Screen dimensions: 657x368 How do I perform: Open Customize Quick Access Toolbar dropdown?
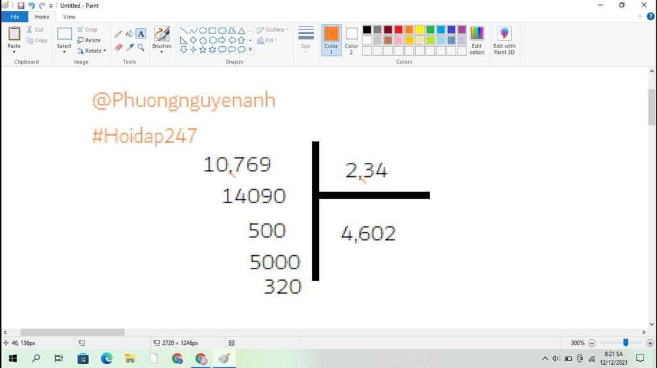(51, 6)
